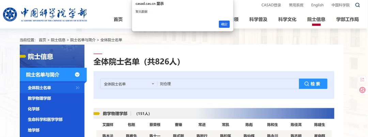Go to 首页 in main navigation
Image resolution: width=368 pixels, height=137 pixels.
[118, 19]
